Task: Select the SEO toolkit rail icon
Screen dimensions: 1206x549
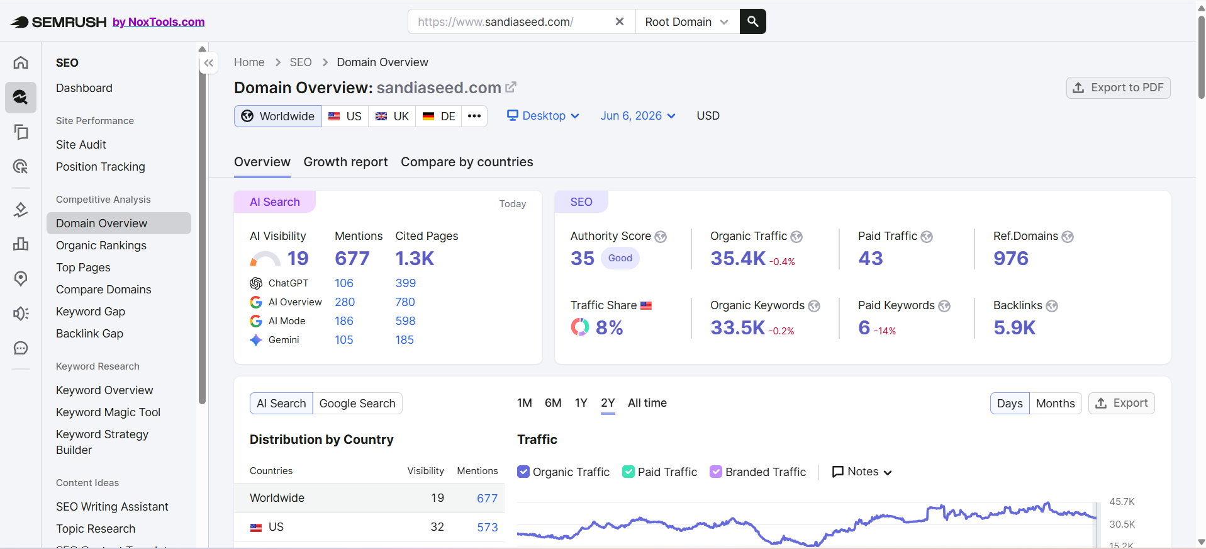Action: click(x=21, y=97)
